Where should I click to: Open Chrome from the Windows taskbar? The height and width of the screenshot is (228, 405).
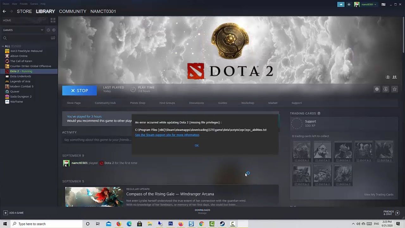tap(202, 224)
